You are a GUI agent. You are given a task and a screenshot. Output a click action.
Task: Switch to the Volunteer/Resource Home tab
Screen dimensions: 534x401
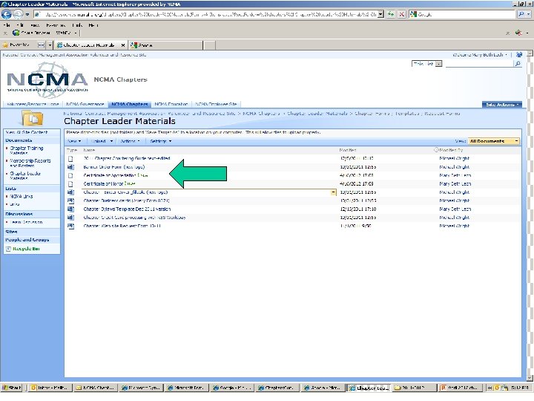(x=33, y=105)
